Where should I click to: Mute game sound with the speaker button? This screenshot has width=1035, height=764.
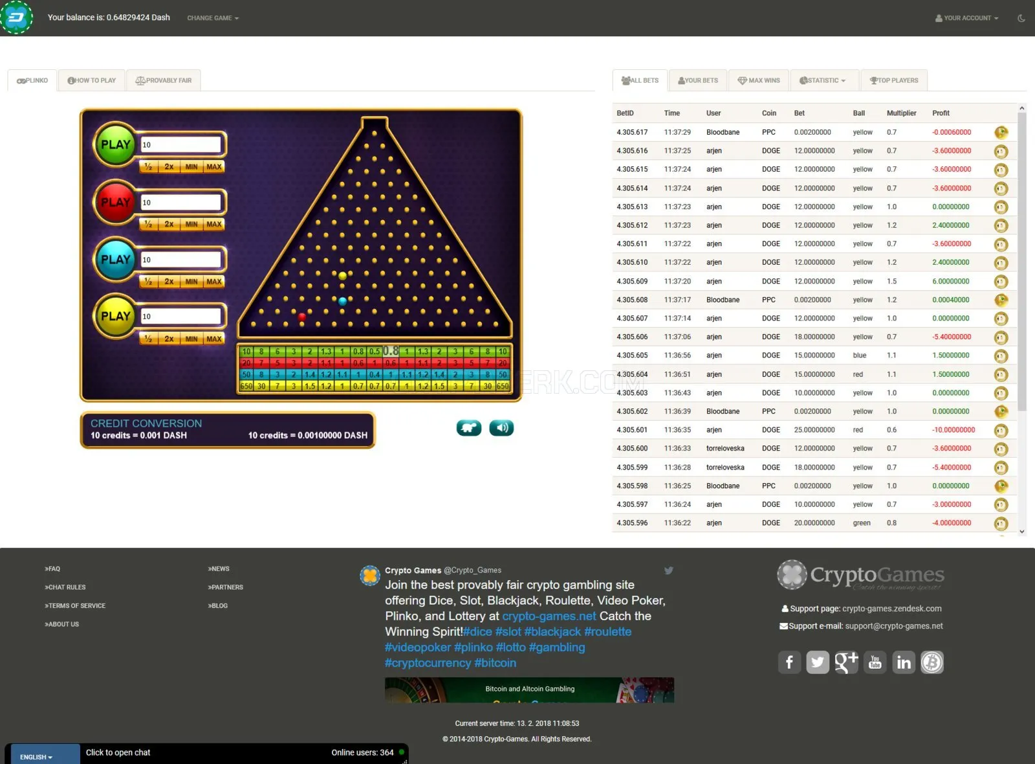501,428
